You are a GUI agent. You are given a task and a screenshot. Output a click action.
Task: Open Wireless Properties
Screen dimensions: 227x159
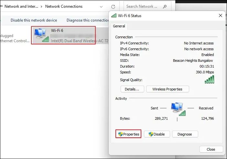[167, 89]
